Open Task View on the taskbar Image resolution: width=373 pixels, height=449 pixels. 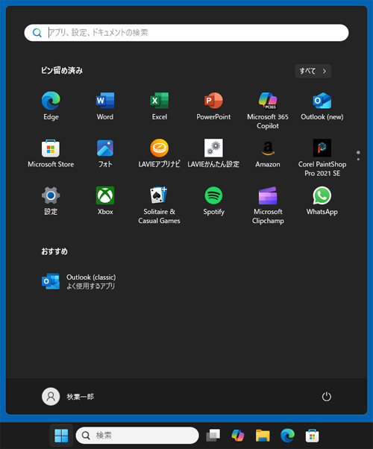click(213, 436)
